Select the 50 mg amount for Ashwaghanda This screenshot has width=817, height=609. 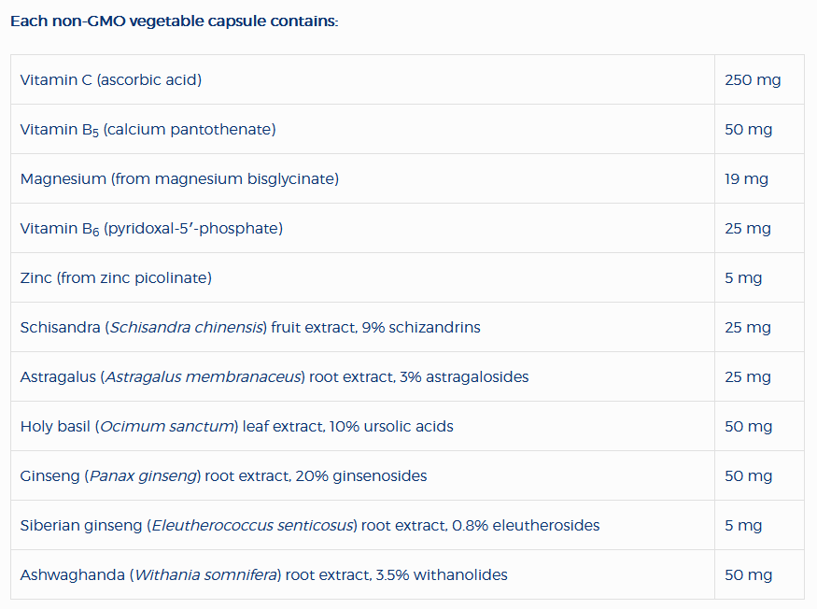(x=749, y=574)
